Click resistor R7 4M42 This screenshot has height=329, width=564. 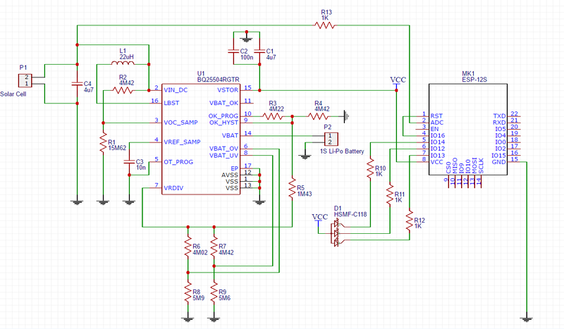click(x=214, y=247)
